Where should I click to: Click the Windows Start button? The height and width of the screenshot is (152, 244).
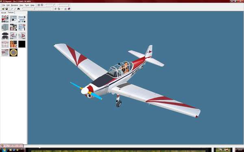(x=4, y=150)
